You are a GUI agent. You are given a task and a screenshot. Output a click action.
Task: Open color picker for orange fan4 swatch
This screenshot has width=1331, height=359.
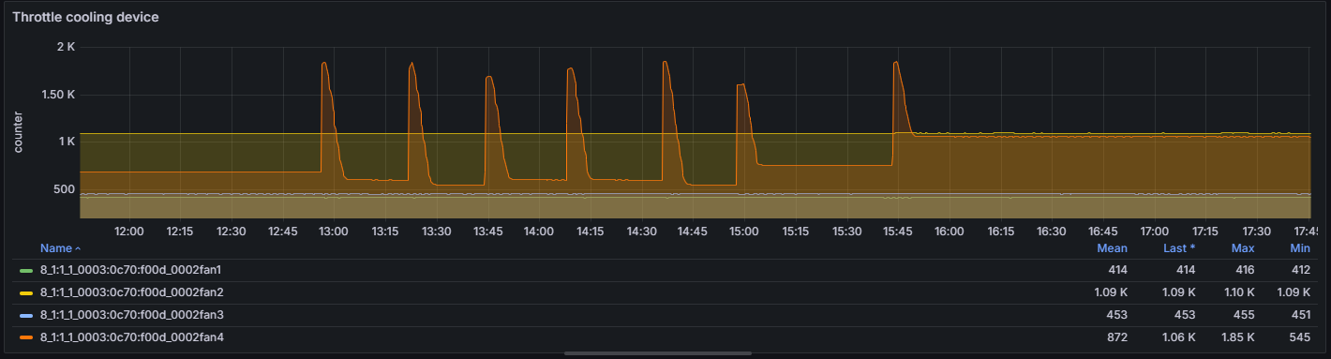point(26,337)
